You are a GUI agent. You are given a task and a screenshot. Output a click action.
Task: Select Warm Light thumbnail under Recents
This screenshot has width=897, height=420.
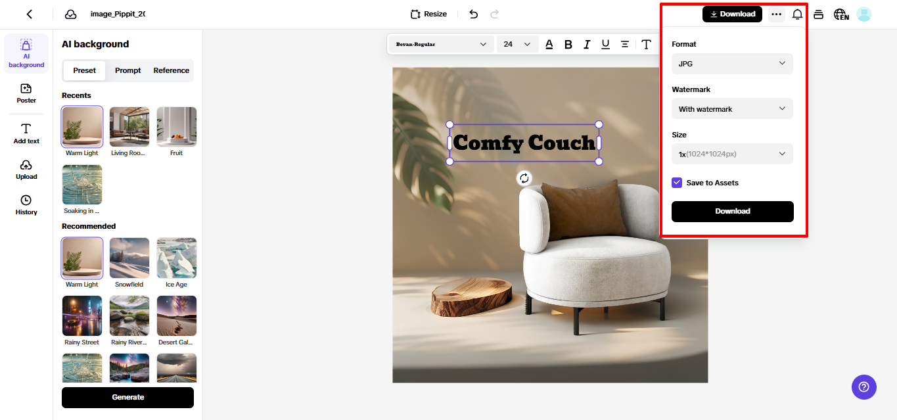click(82, 127)
